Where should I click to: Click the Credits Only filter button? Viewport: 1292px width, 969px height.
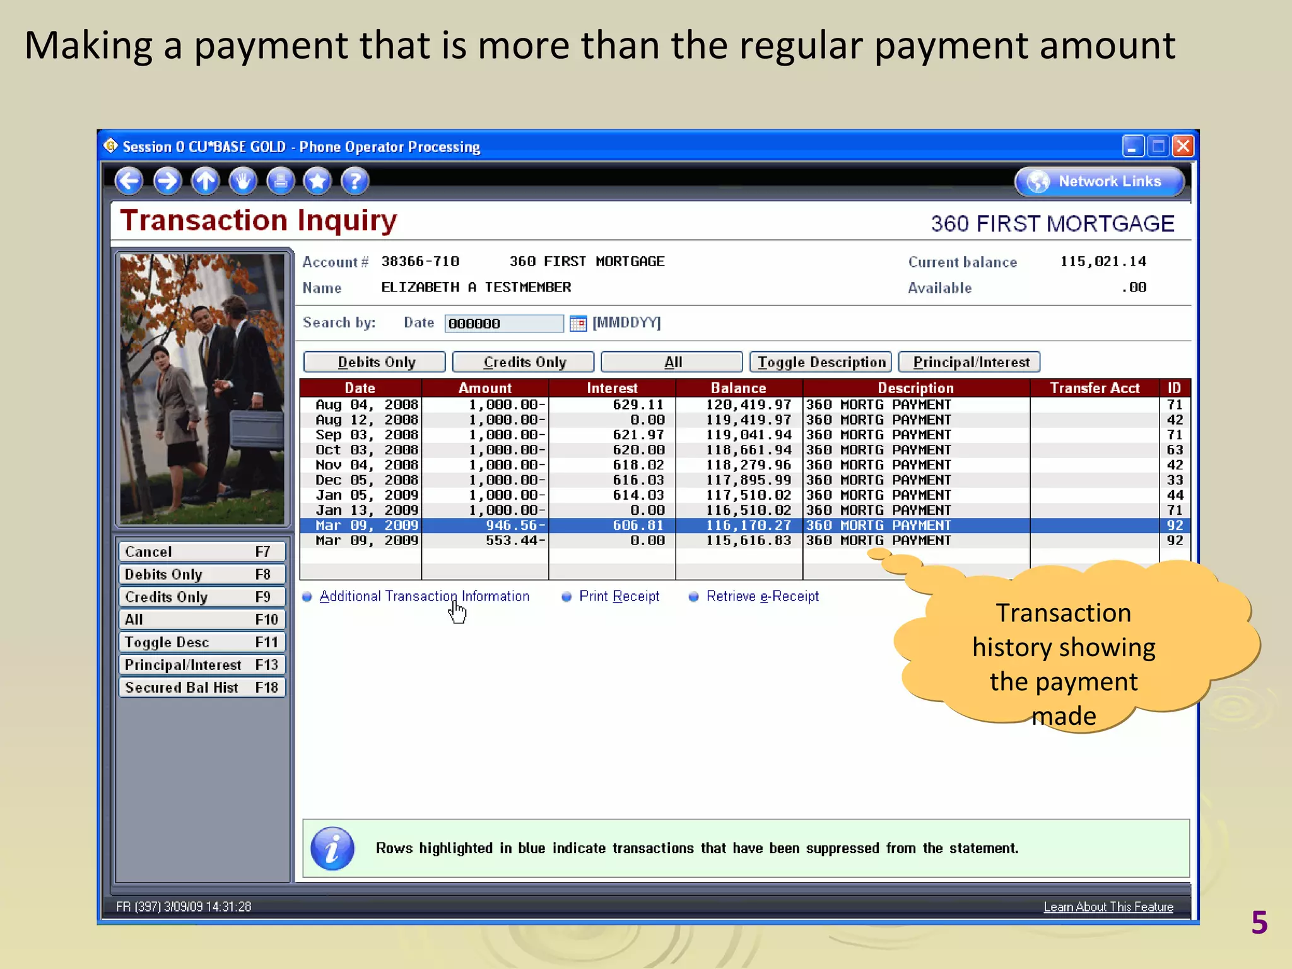[x=524, y=362]
